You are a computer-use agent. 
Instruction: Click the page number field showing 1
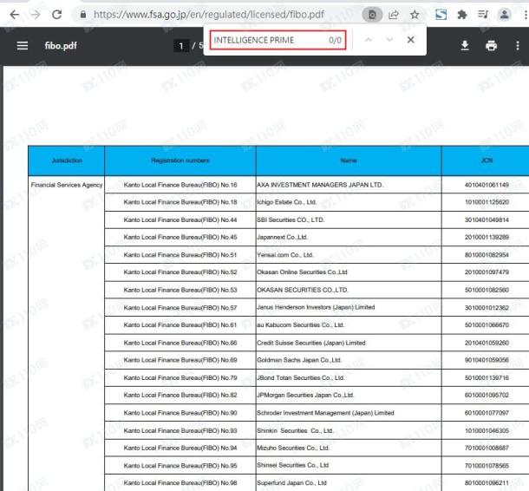point(181,46)
